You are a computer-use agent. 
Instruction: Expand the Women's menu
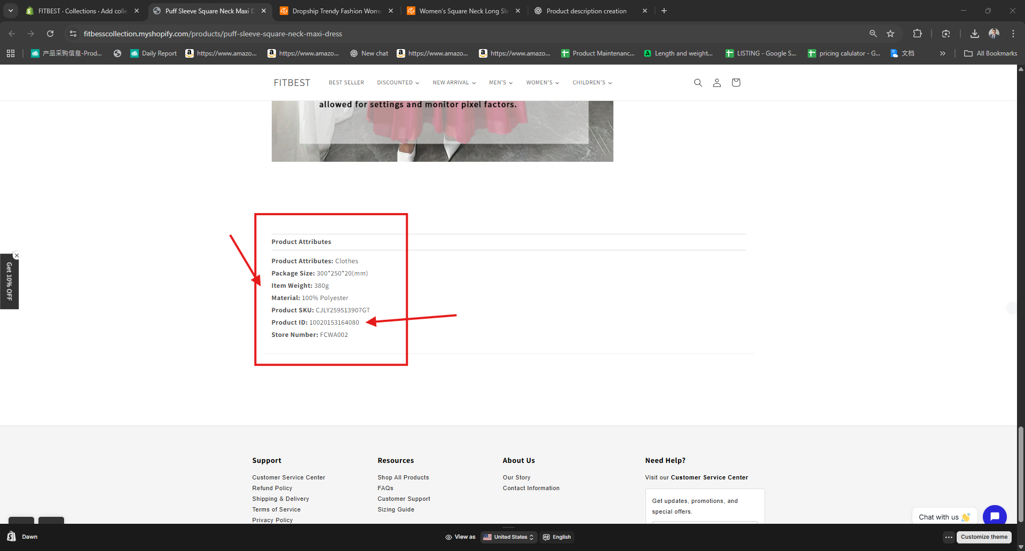pyautogui.click(x=542, y=83)
